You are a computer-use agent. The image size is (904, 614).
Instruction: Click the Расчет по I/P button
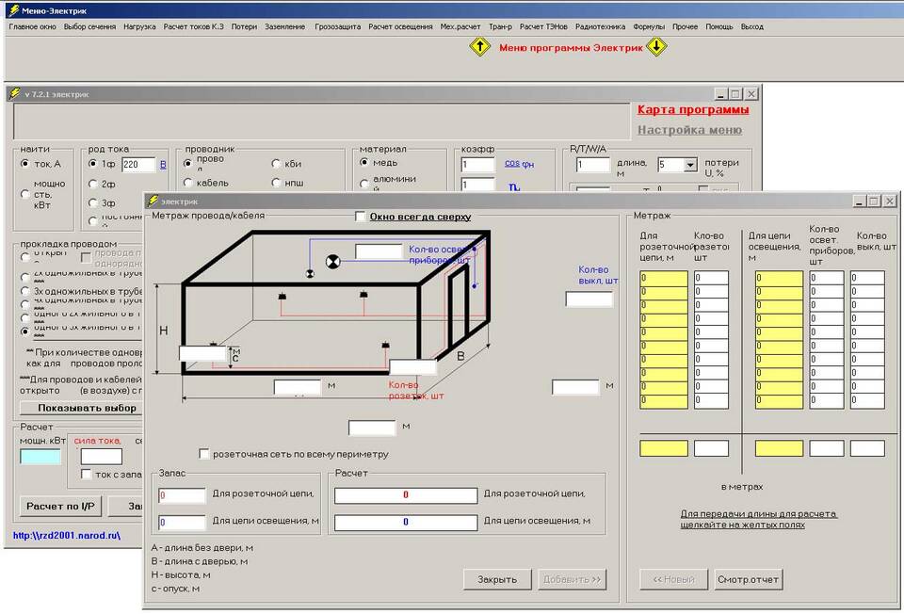pyautogui.click(x=60, y=506)
